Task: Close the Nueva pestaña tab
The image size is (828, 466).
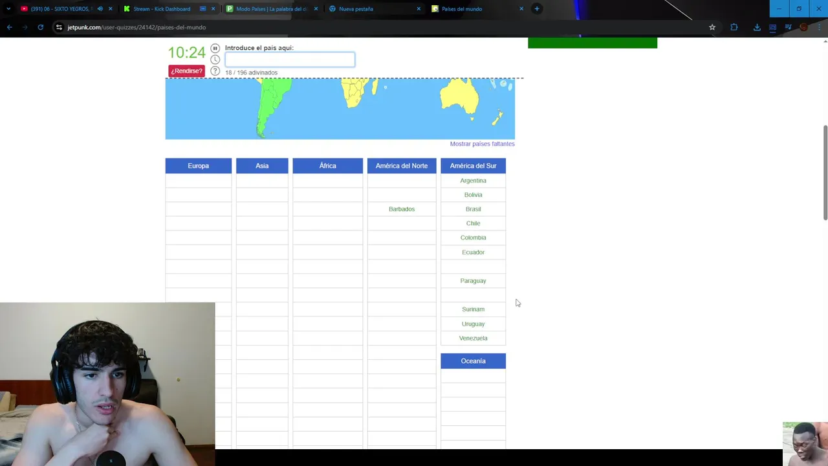Action: click(x=419, y=9)
